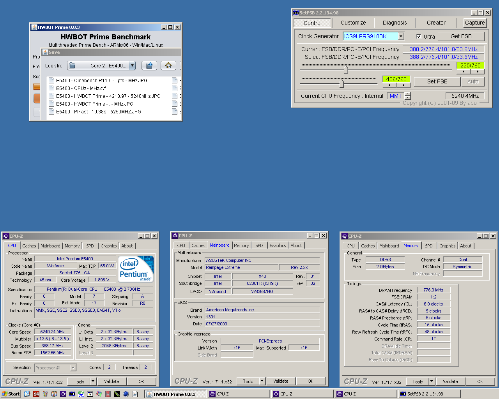Click file icon beside E5400 CPUz cvf entry
The width and height of the screenshot is (499, 399).
(x=51, y=88)
